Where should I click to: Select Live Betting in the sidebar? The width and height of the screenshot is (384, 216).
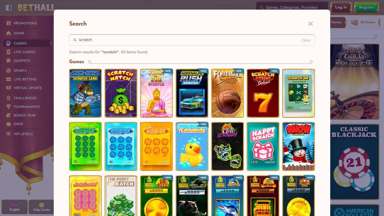coord(25,79)
